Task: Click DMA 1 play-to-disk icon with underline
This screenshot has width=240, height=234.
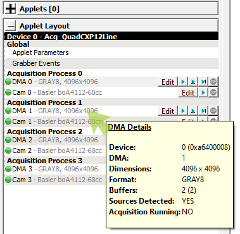Action: [193, 111]
